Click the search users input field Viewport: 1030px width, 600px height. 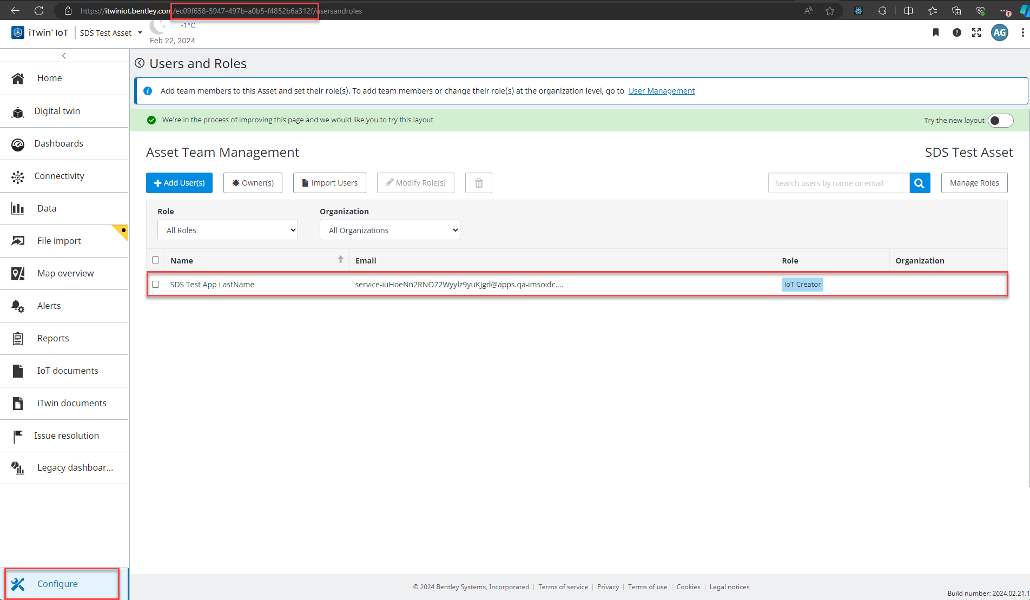click(x=838, y=183)
